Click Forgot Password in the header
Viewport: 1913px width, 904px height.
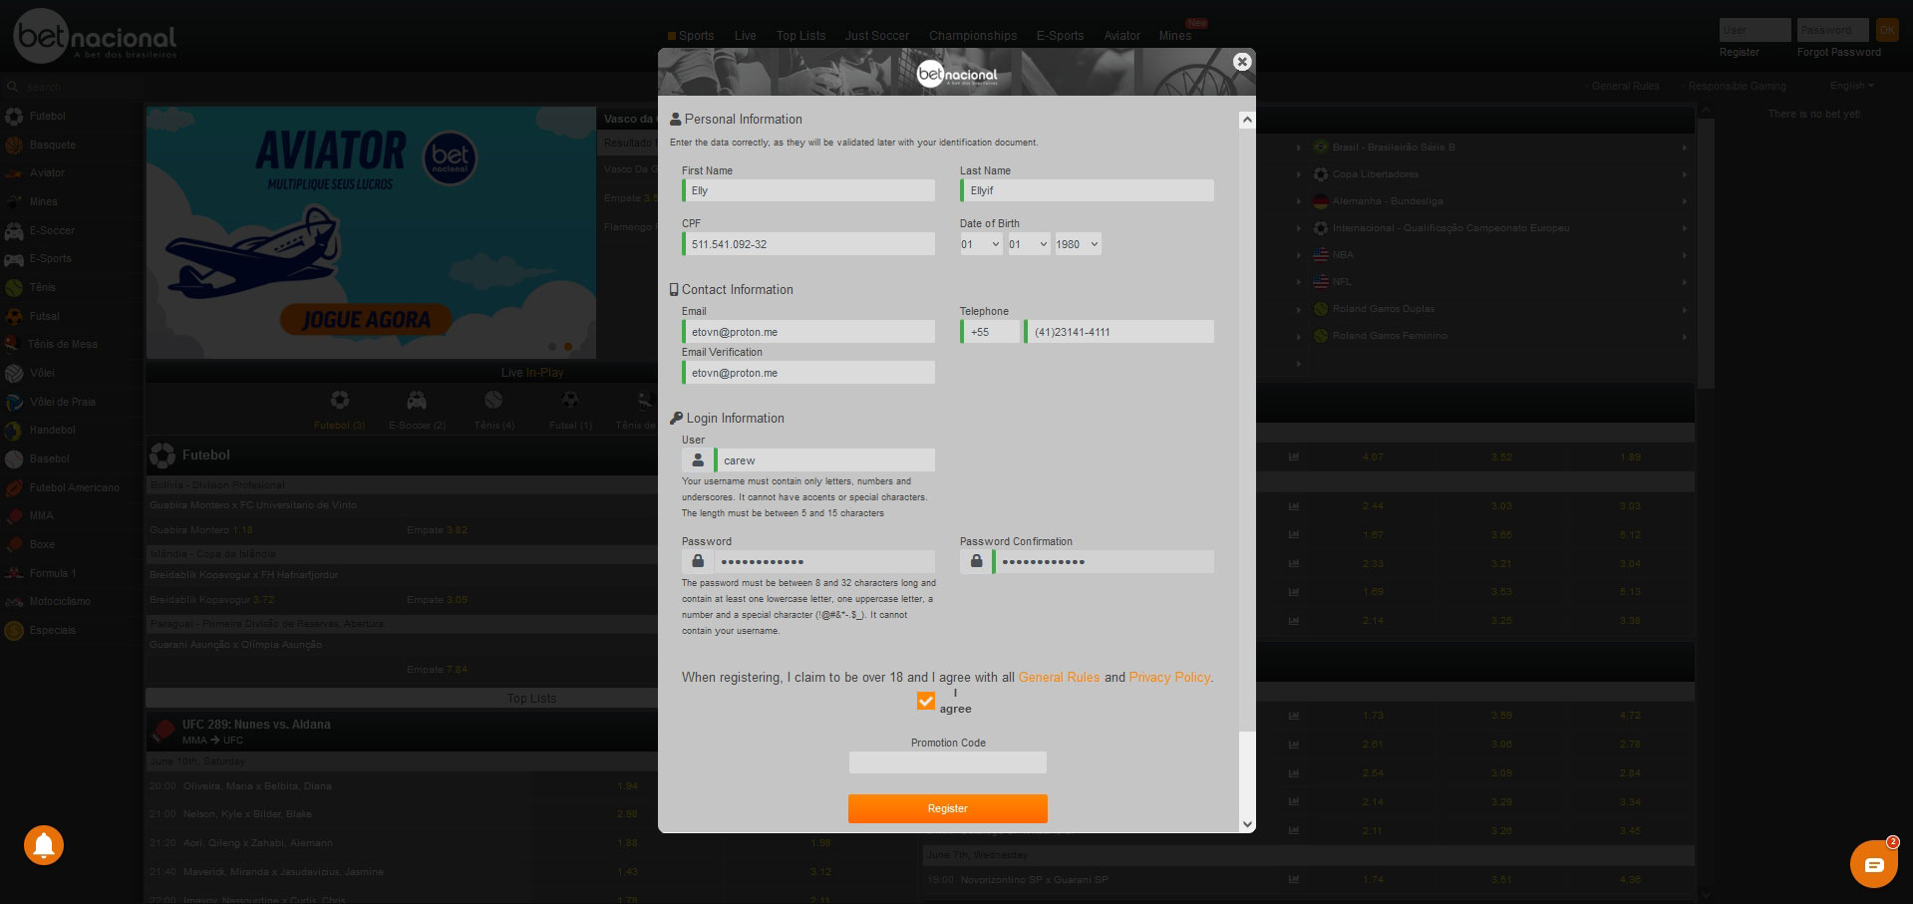[x=1838, y=52]
